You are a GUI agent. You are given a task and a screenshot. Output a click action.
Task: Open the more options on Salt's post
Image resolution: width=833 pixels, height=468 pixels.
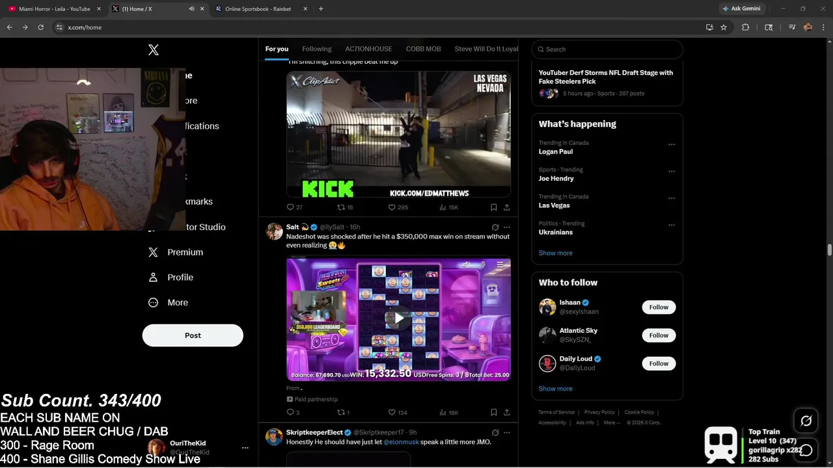point(507,227)
